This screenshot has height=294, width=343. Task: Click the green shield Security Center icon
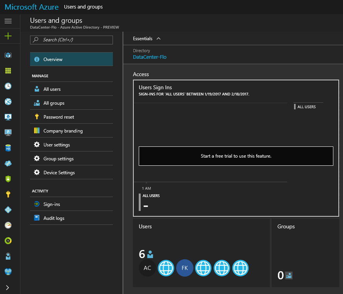pyautogui.click(x=8, y=179)
